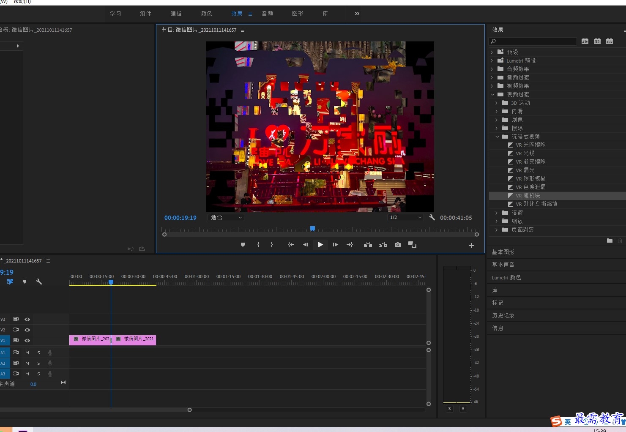Toggle V2 track output eye

click(27, 330)
